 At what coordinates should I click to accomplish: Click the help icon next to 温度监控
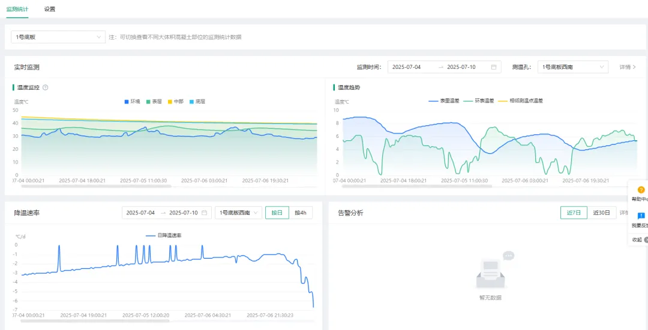click(46, 87)
